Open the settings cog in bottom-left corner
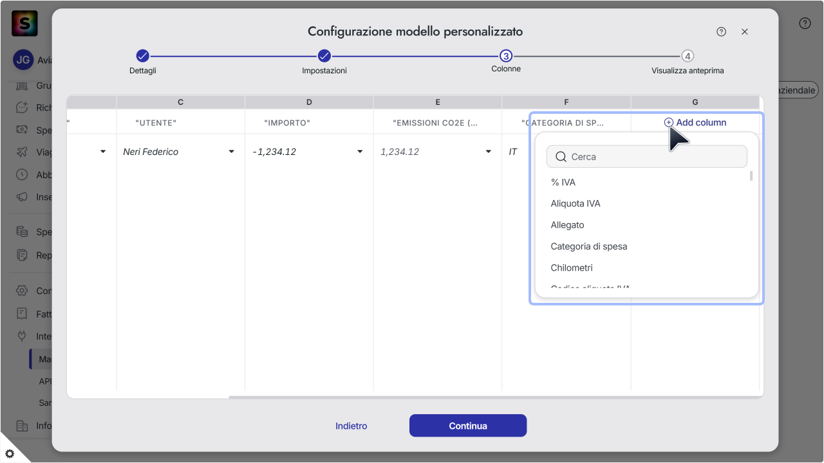 (x=10, y=453)
